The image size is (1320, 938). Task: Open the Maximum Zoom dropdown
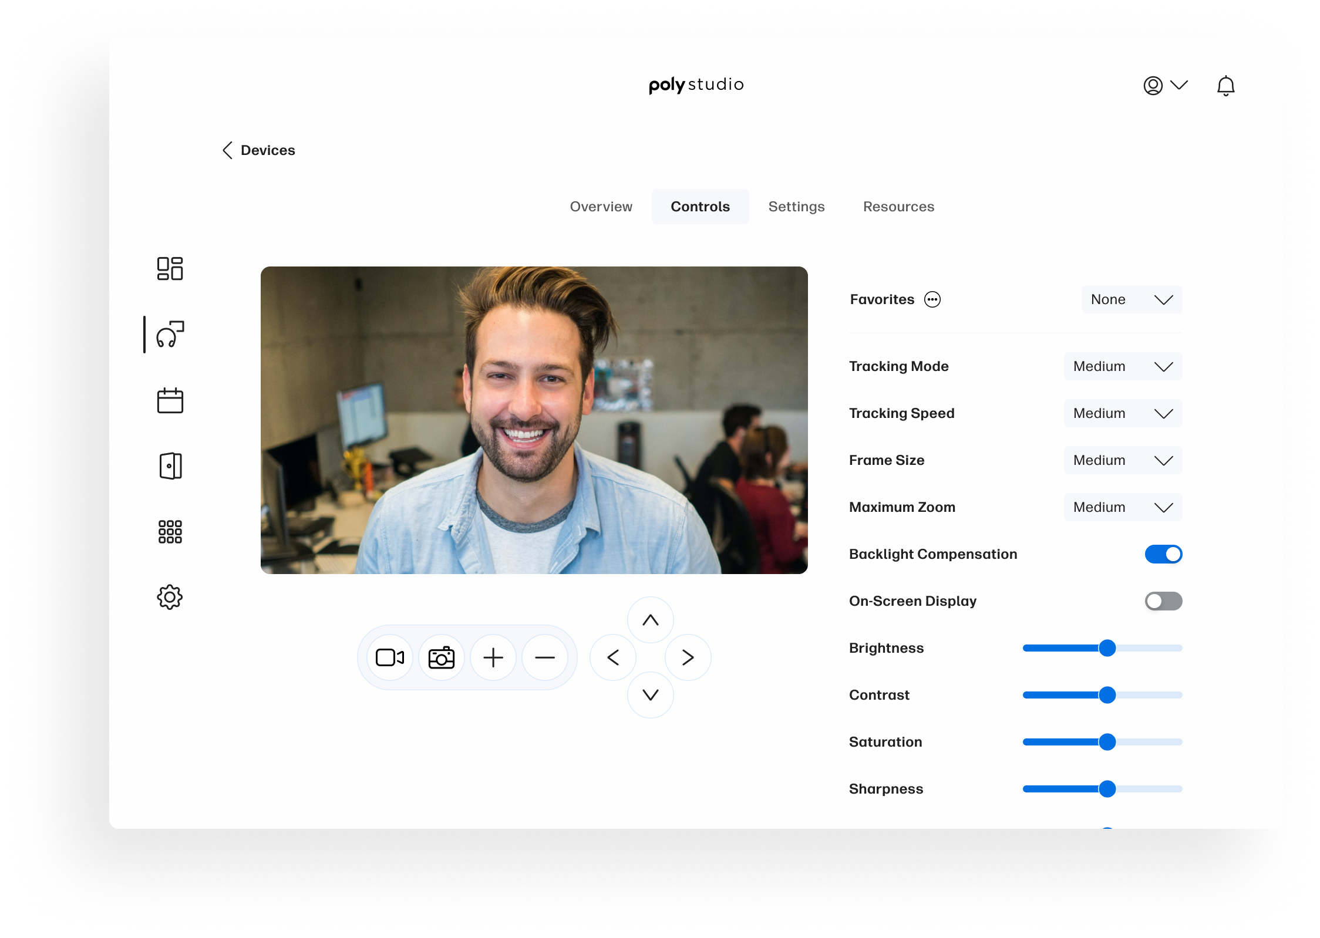point(1122,507)
